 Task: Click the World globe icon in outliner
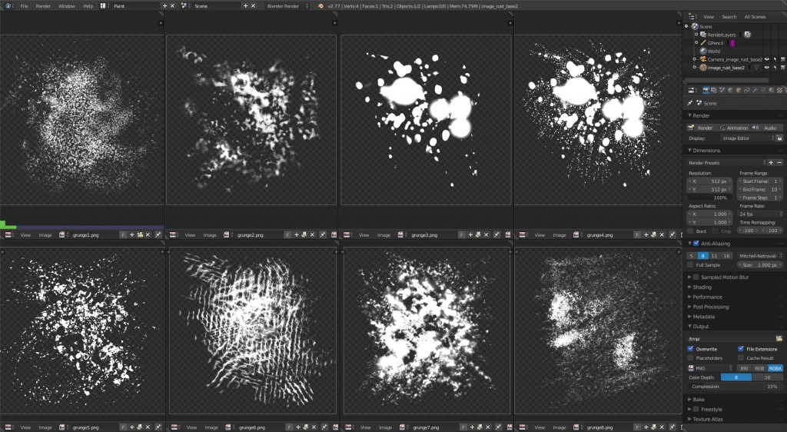(702, 51)
